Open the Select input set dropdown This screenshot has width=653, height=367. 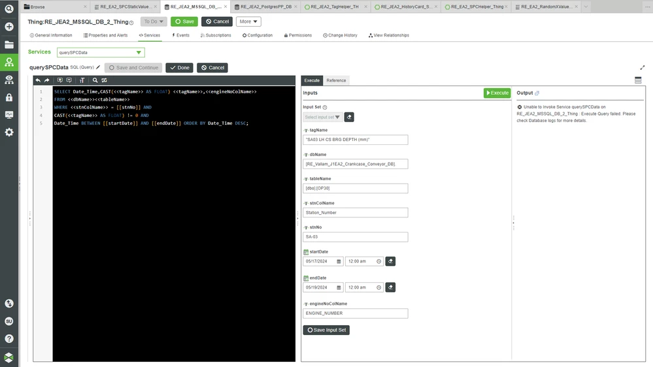[x=322, y=117]
